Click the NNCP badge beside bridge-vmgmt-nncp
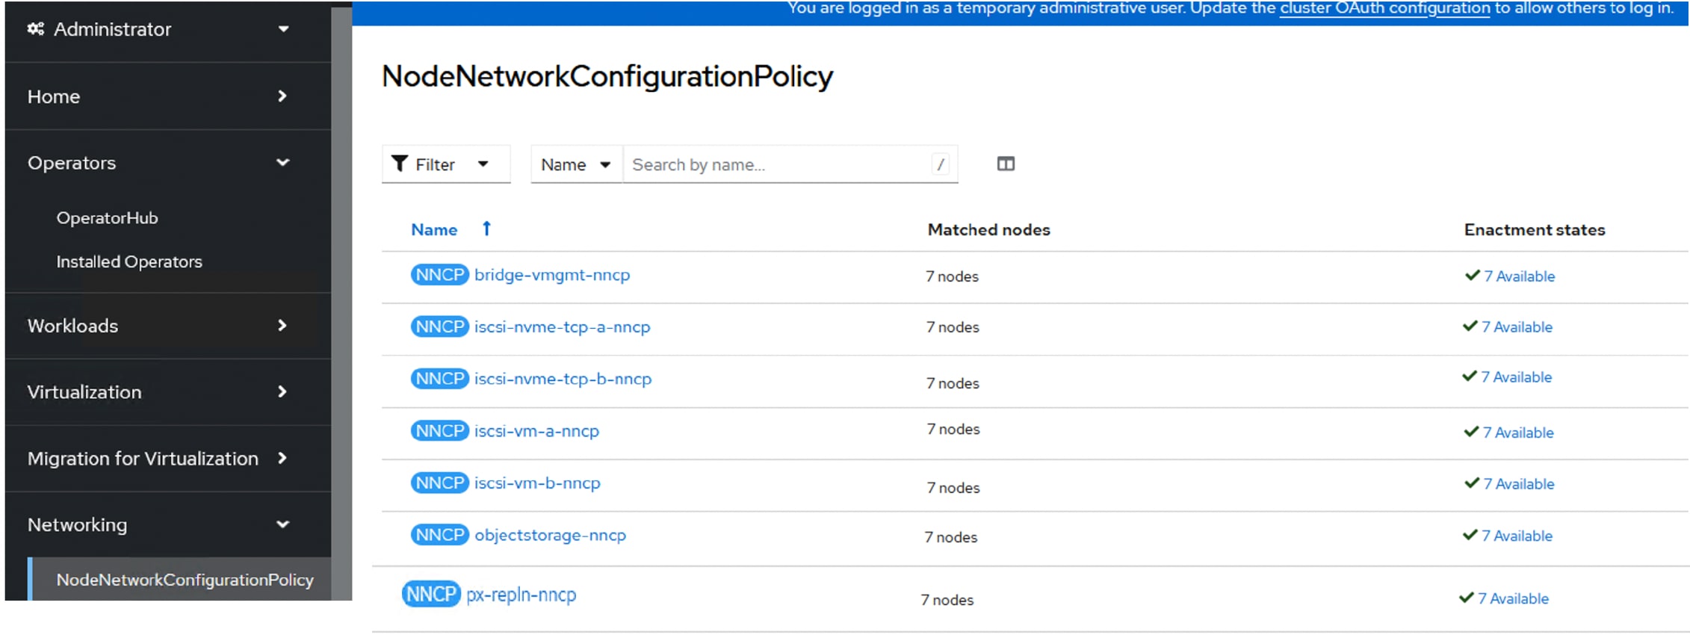 coord(439,275)
